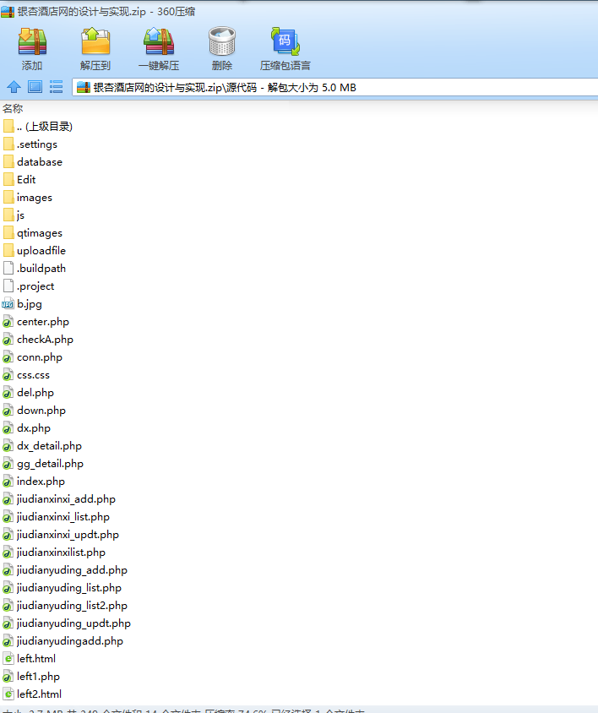Click the 360压缩 app icon in the title bar
Viewport: 598px width, 713px height.
tap(8, 12)
